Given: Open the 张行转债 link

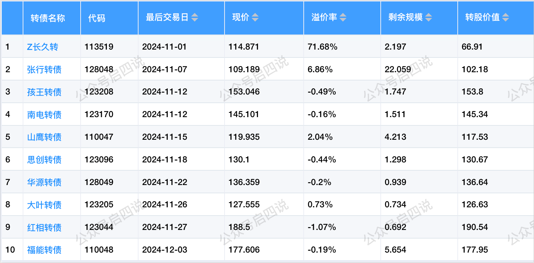Looking at the screenshot, I should click(44, 69).
